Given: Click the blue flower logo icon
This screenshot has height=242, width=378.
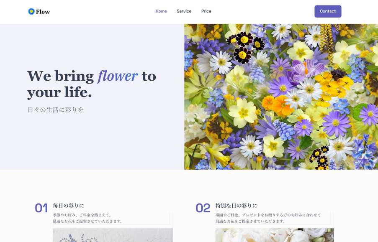Looking at the screenshot, I should (31, 11).
